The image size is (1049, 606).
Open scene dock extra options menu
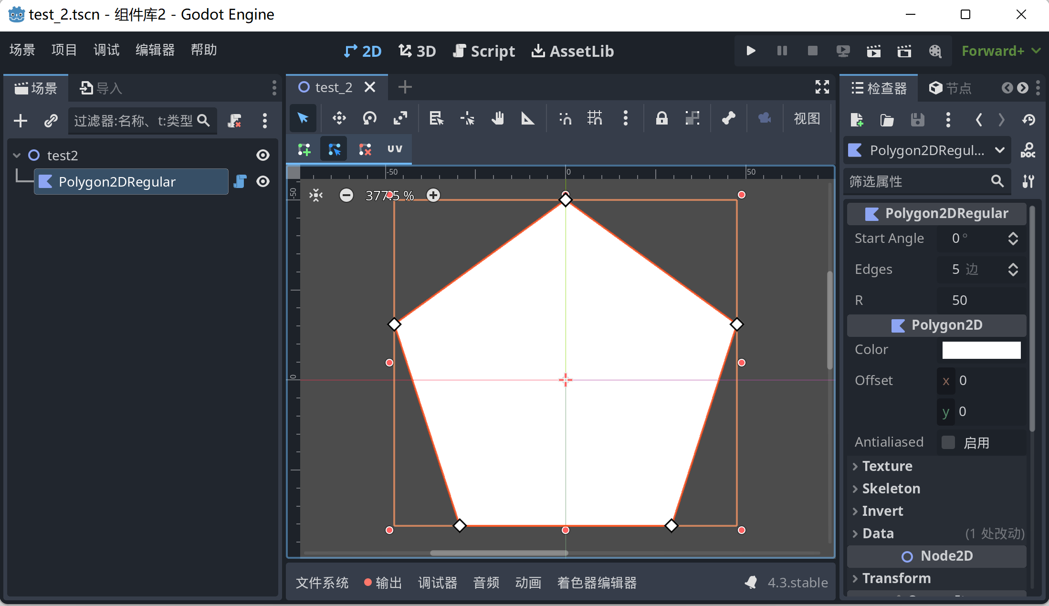coord(265,121)
